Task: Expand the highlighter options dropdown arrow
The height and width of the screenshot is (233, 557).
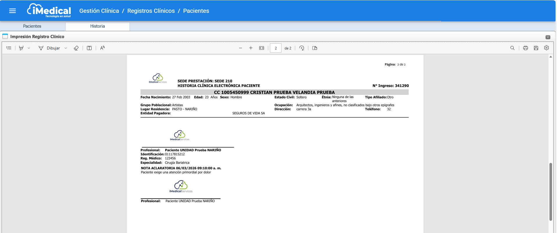Action: 29,48
